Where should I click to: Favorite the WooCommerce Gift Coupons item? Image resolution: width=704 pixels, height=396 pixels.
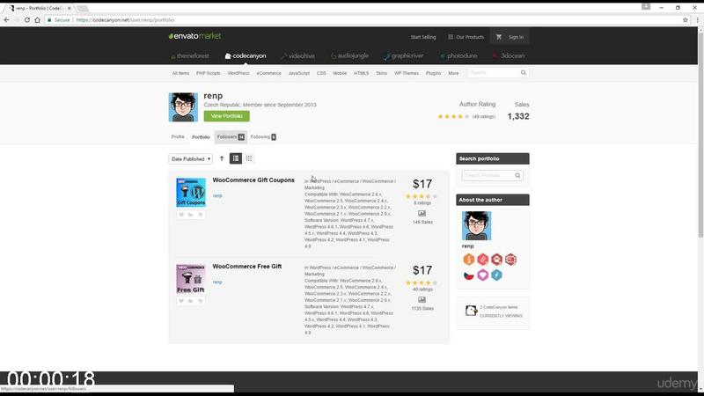181,215
